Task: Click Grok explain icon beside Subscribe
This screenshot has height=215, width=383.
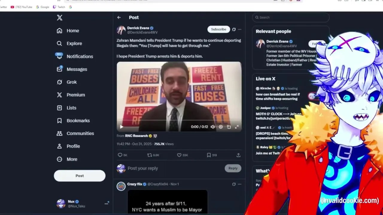Action: click(x=234, y=30)
